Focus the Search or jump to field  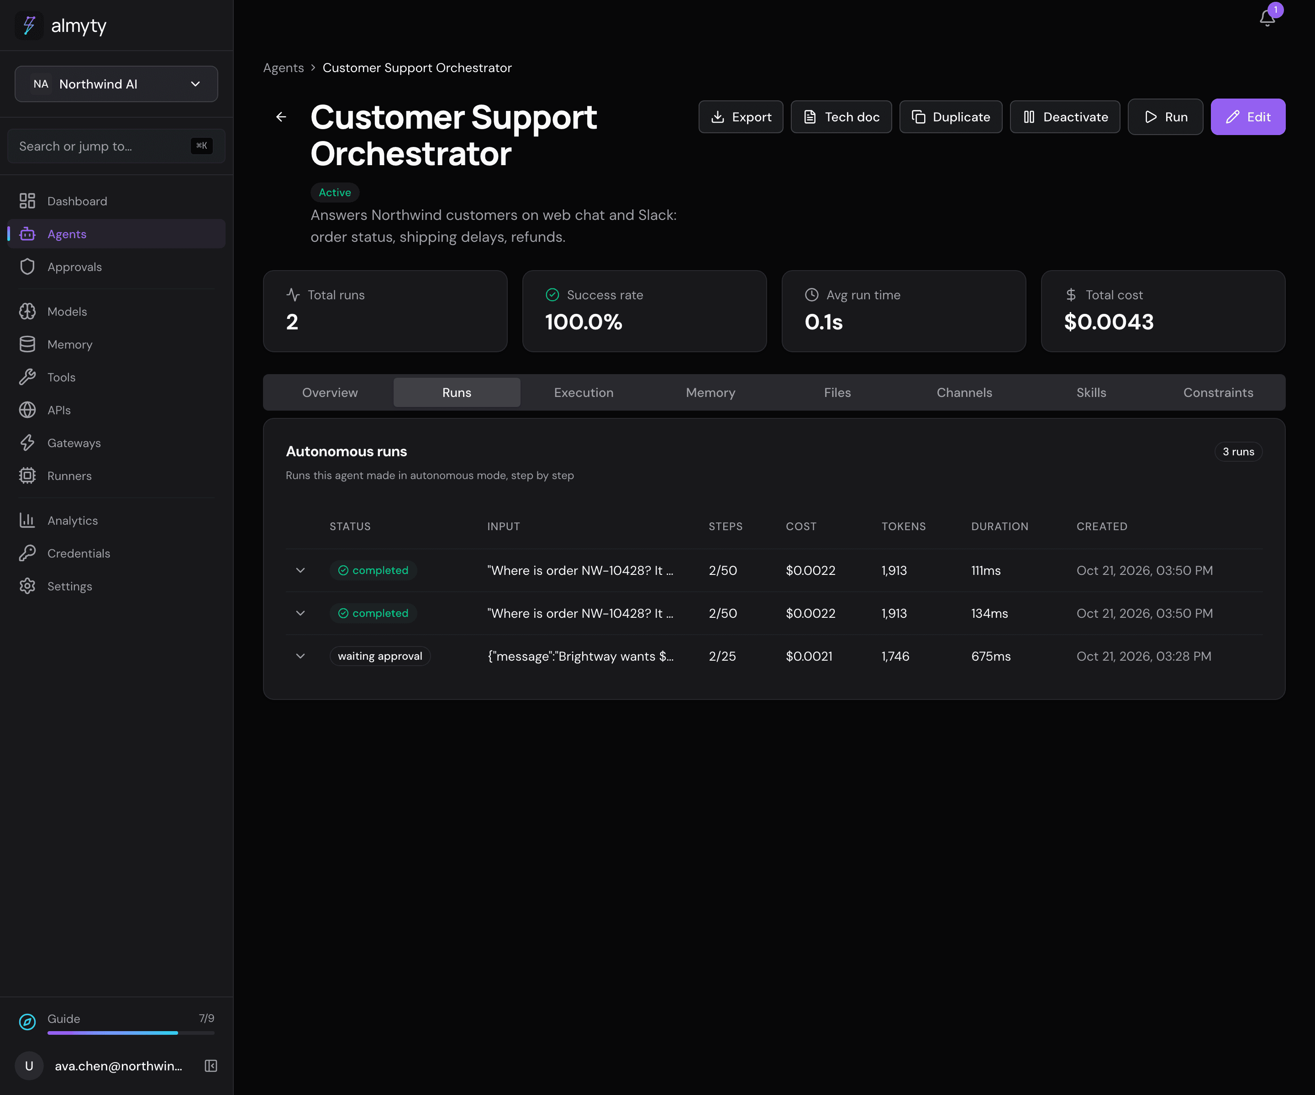[x=116, y=146]
